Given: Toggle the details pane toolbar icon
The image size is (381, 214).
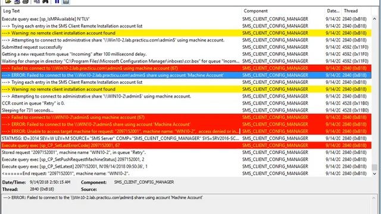Looking at the screenshot, I should pos(65,1).
